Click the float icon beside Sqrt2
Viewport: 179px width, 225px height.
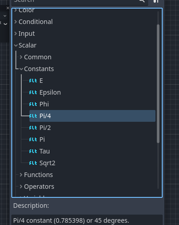33,163
